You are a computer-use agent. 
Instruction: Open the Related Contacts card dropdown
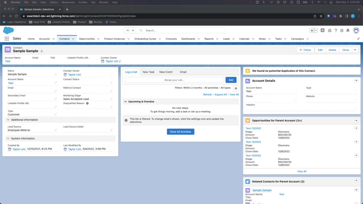(x=356, y=181)
